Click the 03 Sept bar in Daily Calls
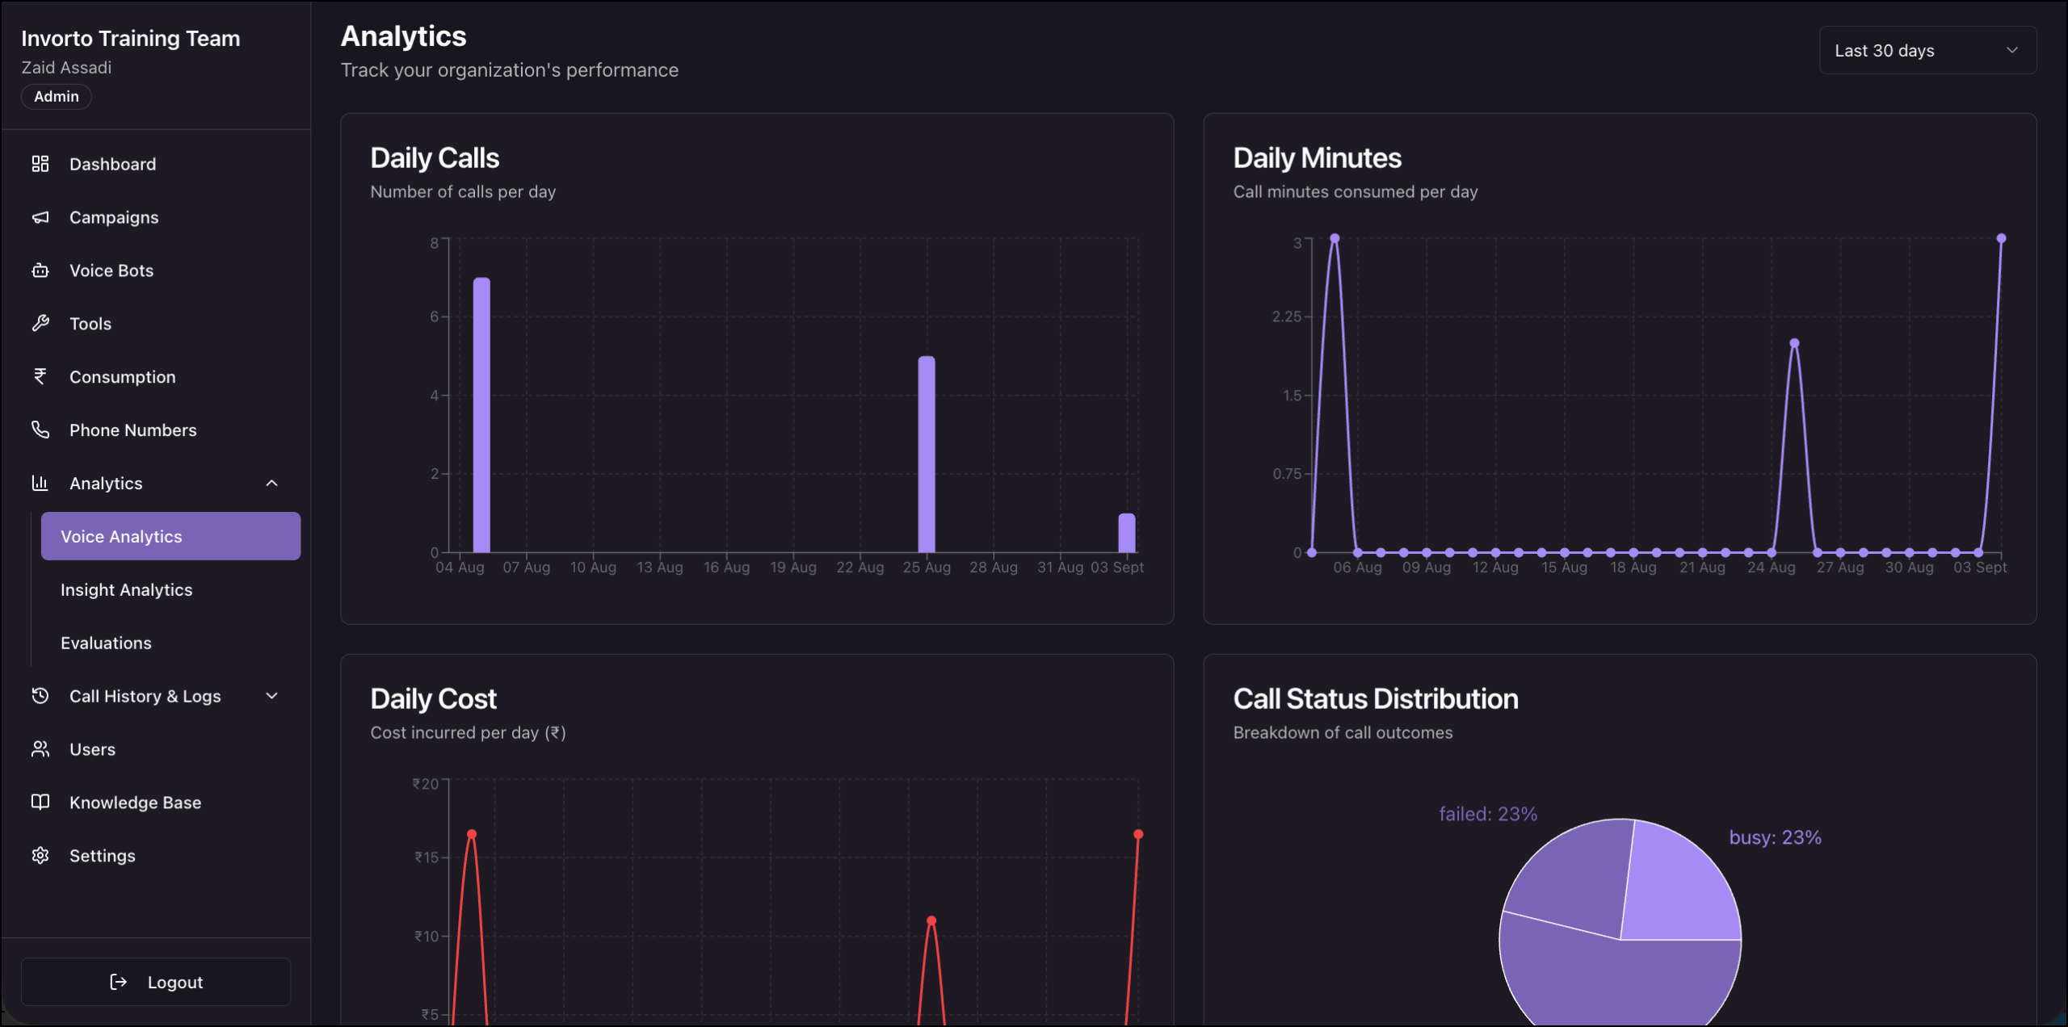Image resolution: width=2068 pixels, height=1027 pixels. pos(1127,533)
